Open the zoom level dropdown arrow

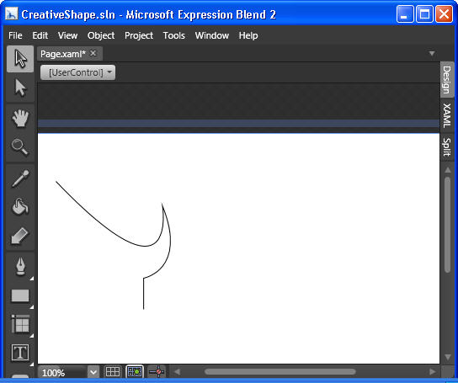click(93, 373)
